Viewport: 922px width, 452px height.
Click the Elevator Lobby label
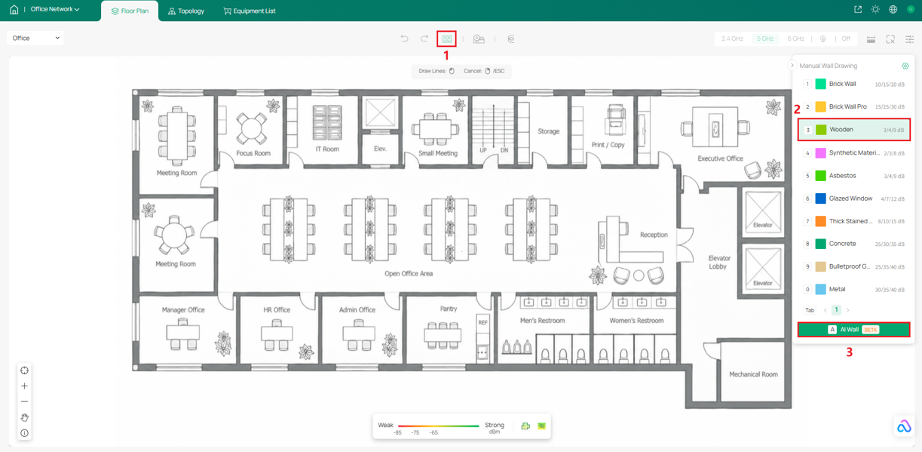tap(719, 262)
